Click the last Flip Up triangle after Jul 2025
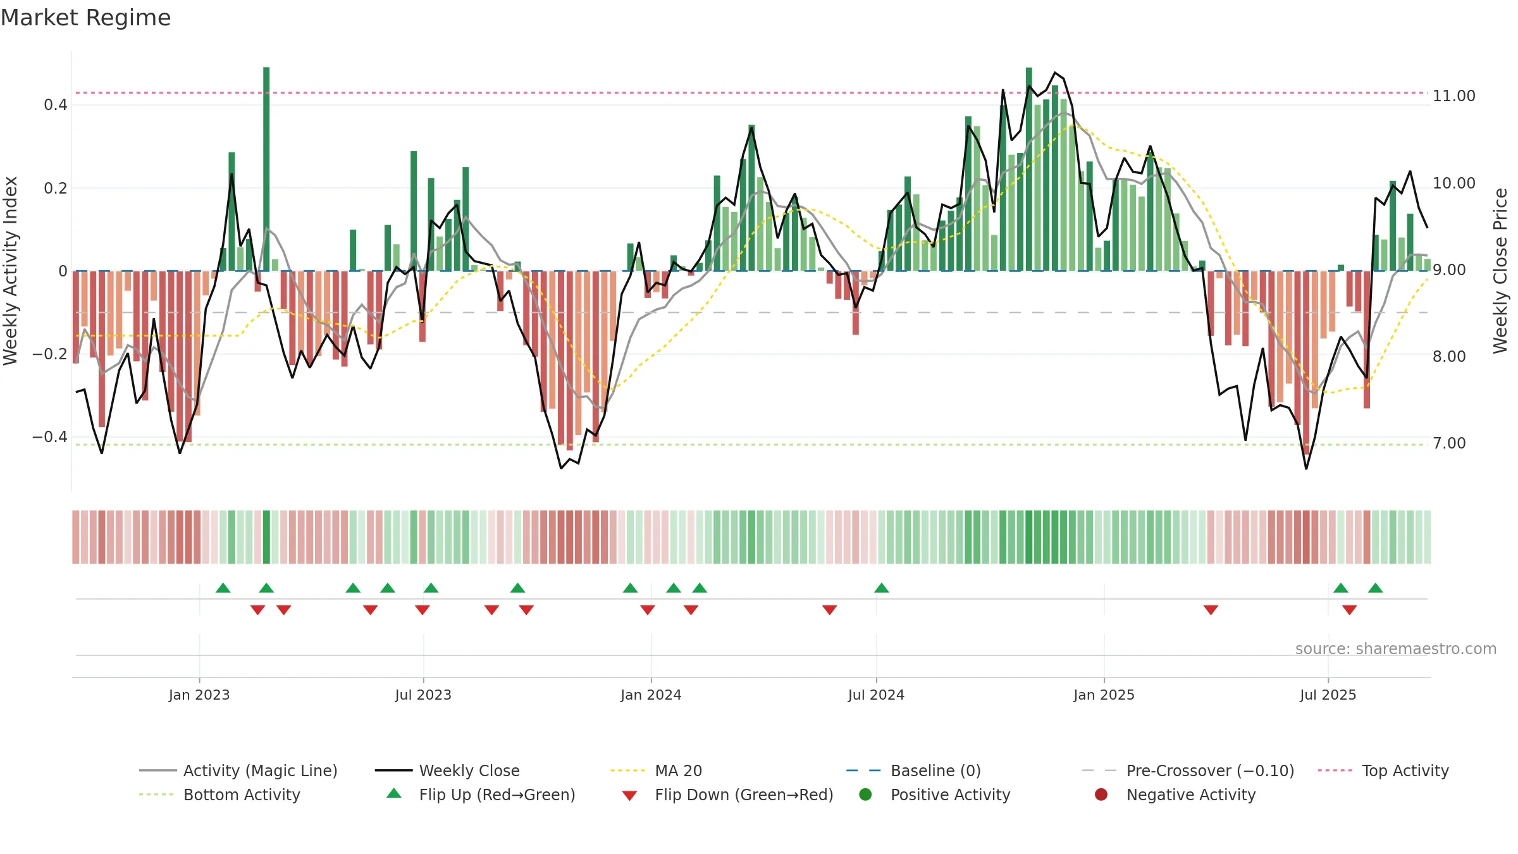Image resolution: width=1518 pixels, height=854 pixels. tap(1375, 588)
